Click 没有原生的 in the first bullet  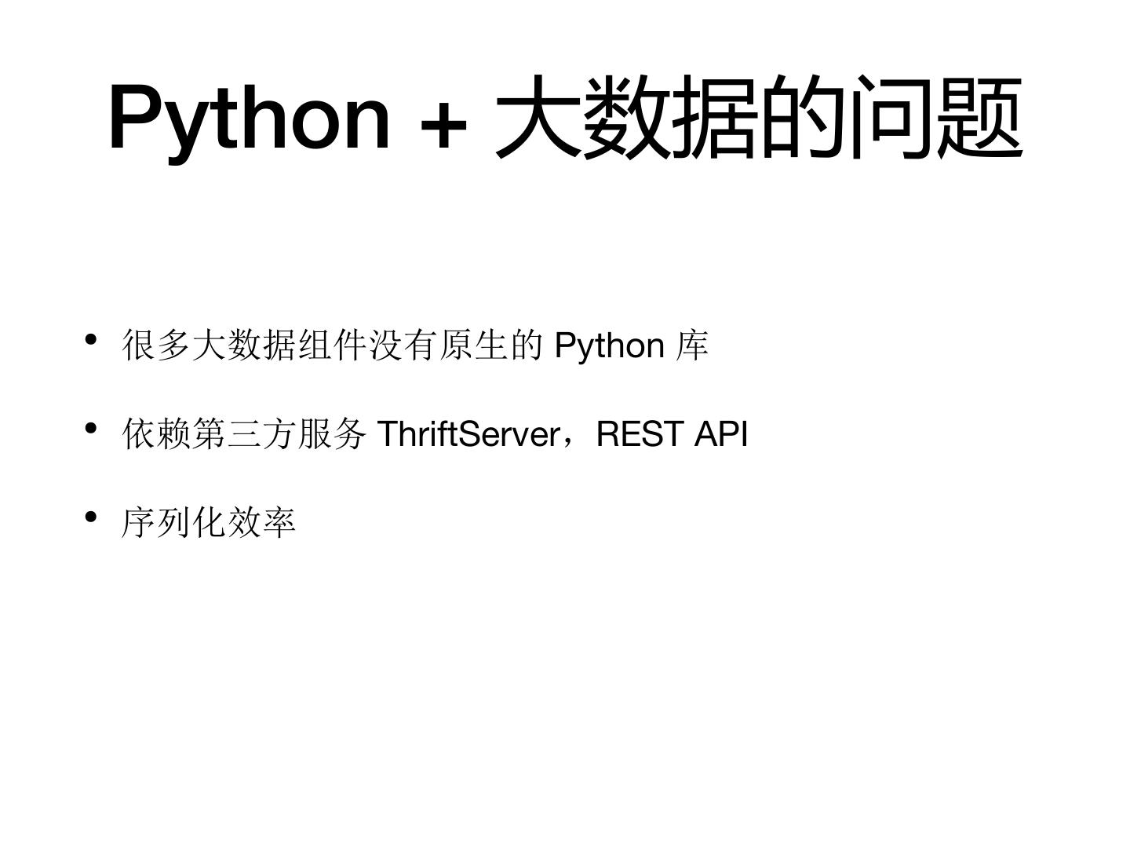[x=457, y=345]
